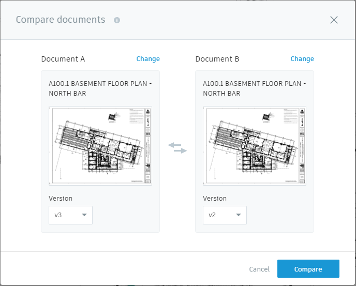The height and width of the screenshot is (286, 356).
Task: Click the Change link for Document A
Action: point(148,59)
